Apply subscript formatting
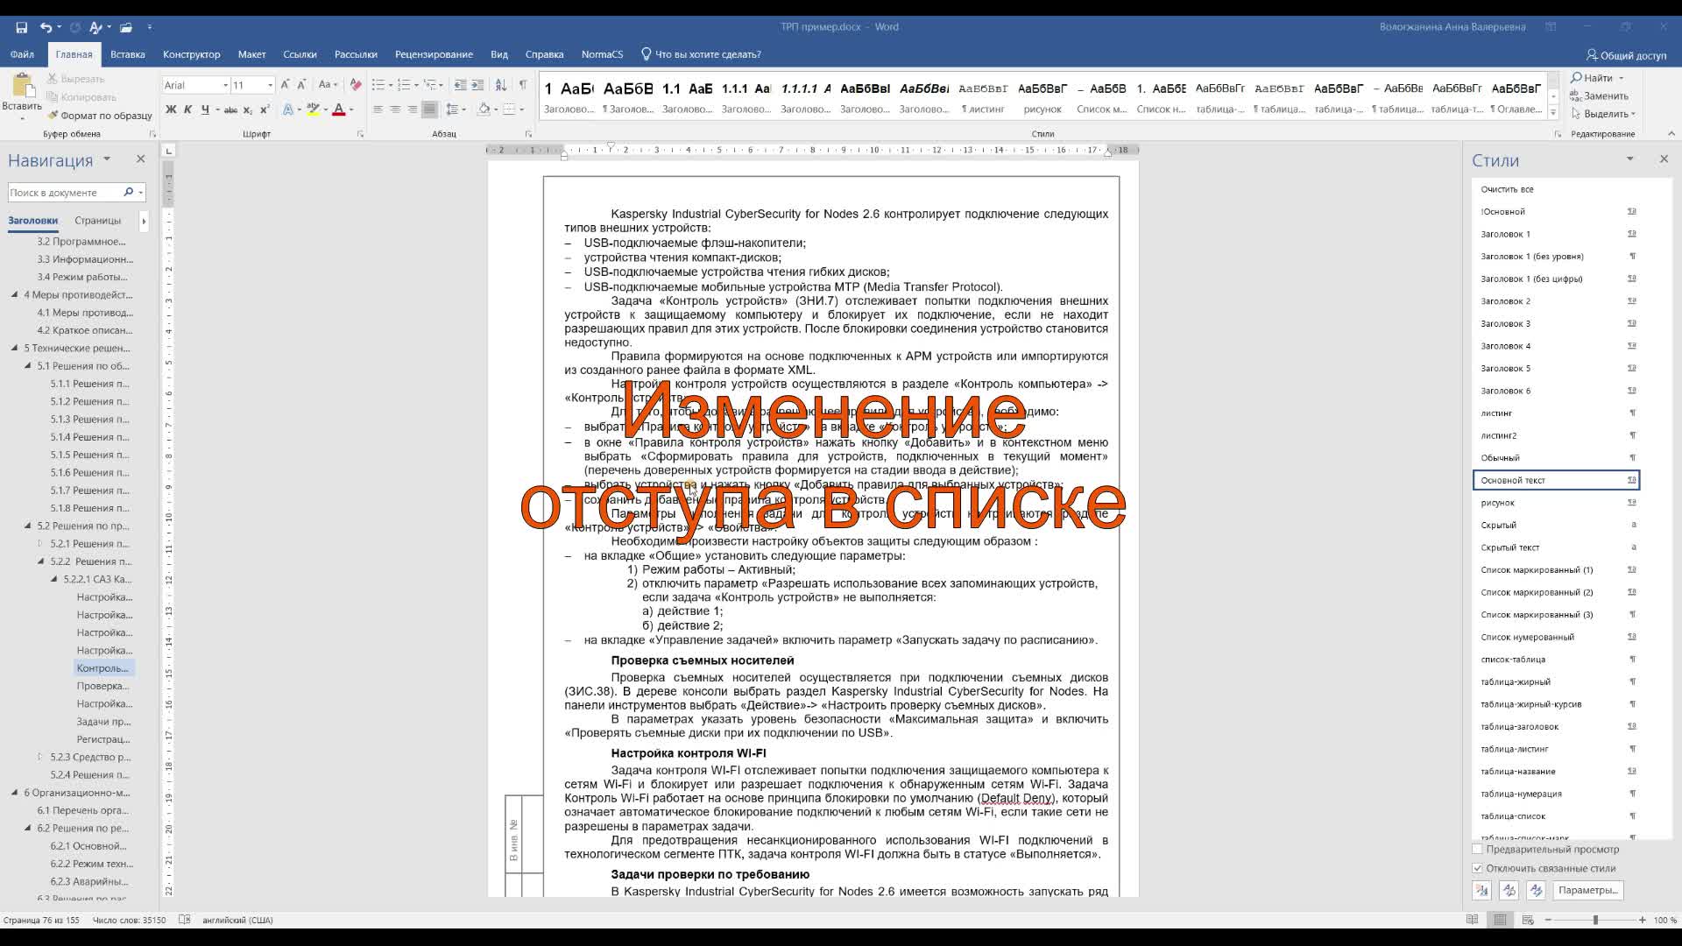This screenshot has height=946, width=1682. pos(248,109)
